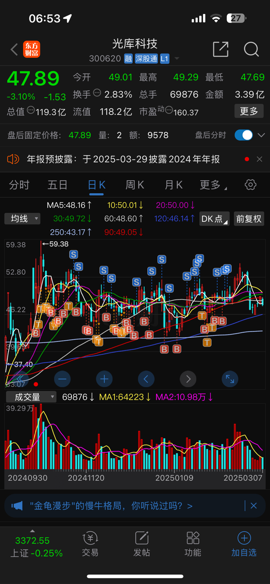Toggle the 盘后分时 switch

[244, 135]
